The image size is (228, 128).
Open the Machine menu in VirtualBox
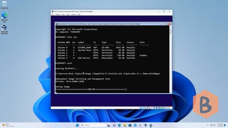pos(58,15)
